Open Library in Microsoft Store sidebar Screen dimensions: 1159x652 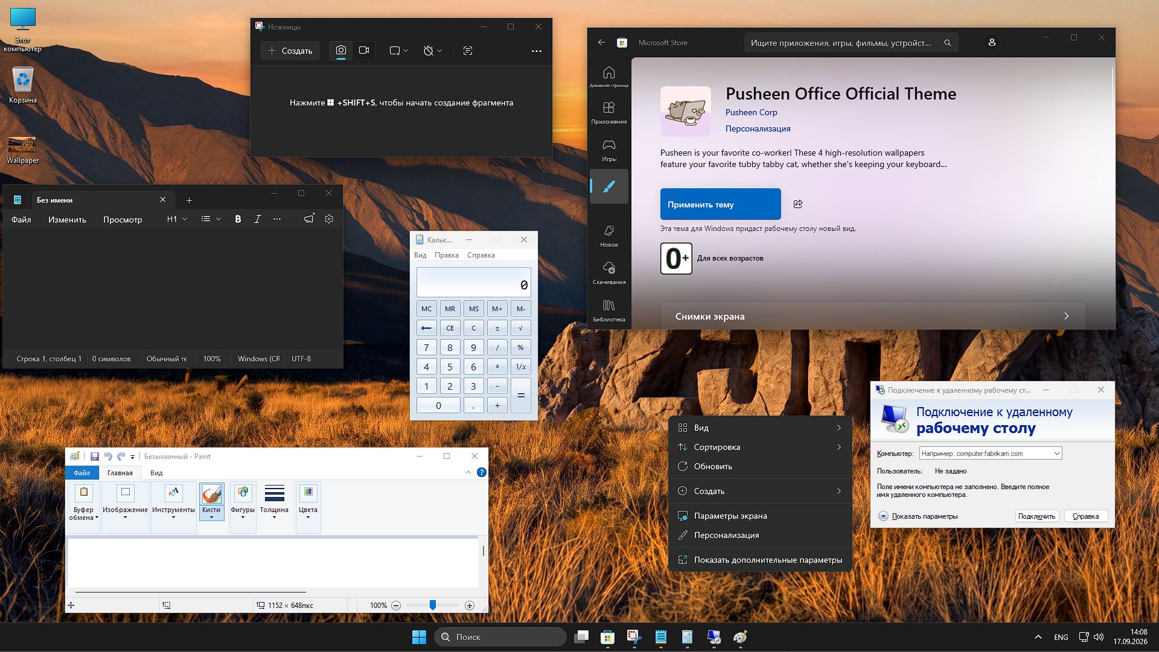(609, 310)
